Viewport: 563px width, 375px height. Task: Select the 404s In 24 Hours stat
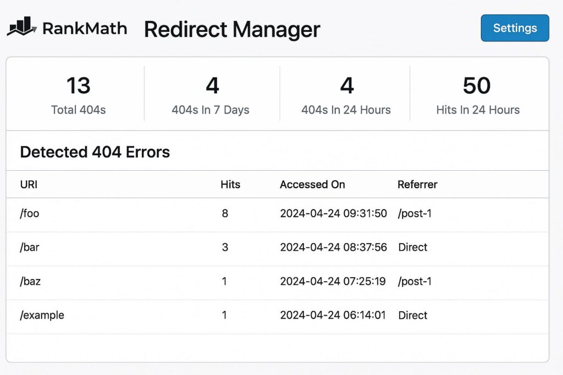click(x=346, y=94)
